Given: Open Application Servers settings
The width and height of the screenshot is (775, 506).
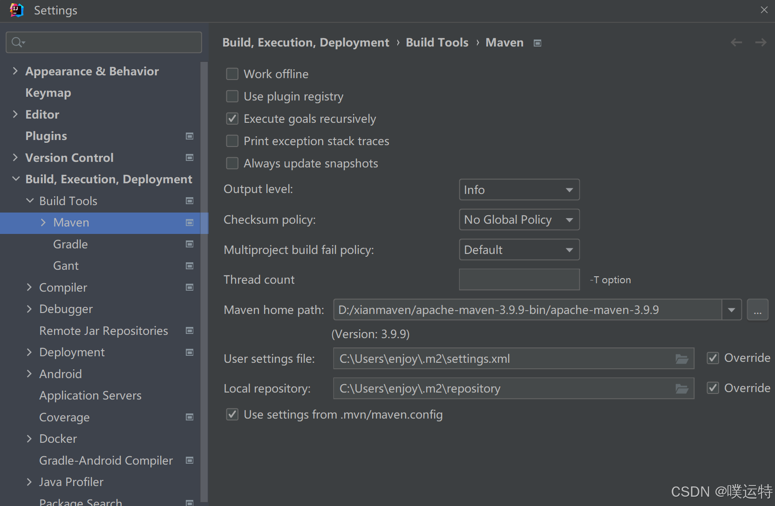Looking at the screenshot, I should point(90,395).
